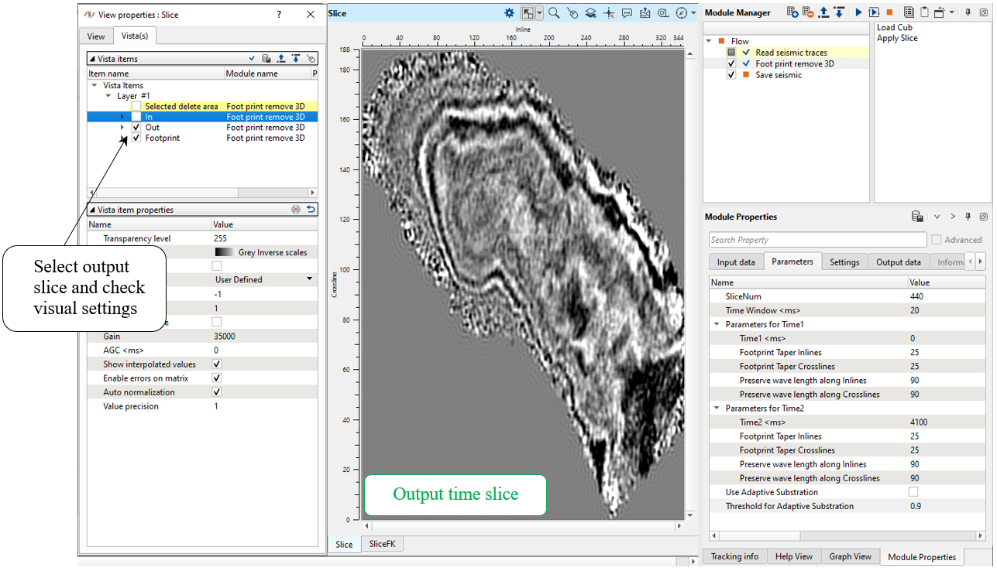Open the User Defined dropdown
Image resolution: width=997 pixels, height=571 pixels.
309,279
